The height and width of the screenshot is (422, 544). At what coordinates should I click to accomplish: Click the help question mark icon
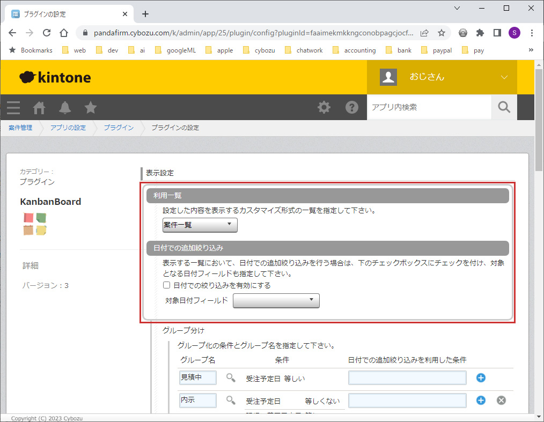click(352, 107)
